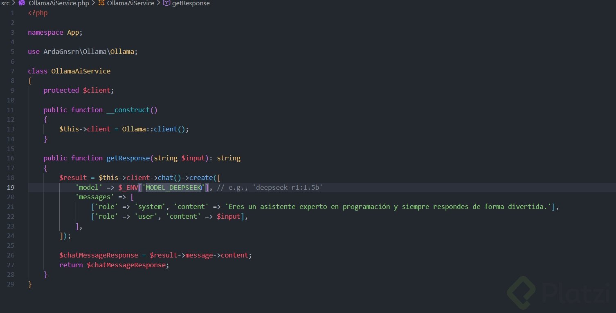Click OllamaAiService in the class declaration line
Screen dimensions: 616x313
coord(81,71)
